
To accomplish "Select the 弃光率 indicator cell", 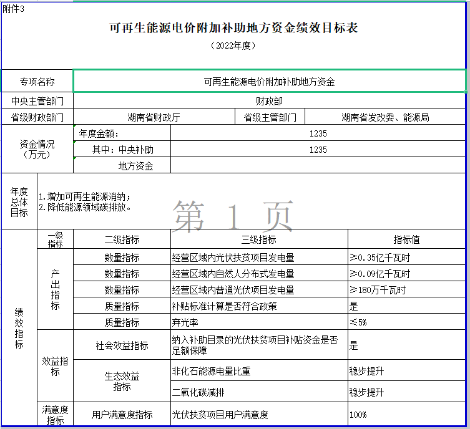I will point(258,322).
